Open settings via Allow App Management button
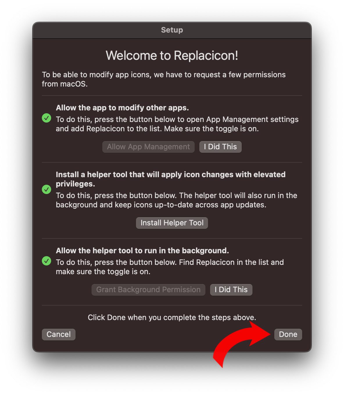 148,147
